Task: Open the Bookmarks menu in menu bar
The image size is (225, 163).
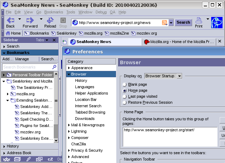Action: pyautogui.click(x=53, y=12)
